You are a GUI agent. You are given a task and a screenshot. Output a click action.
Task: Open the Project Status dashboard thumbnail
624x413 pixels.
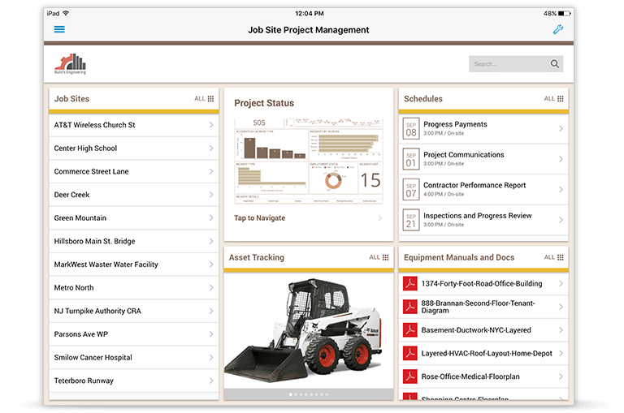308,161
